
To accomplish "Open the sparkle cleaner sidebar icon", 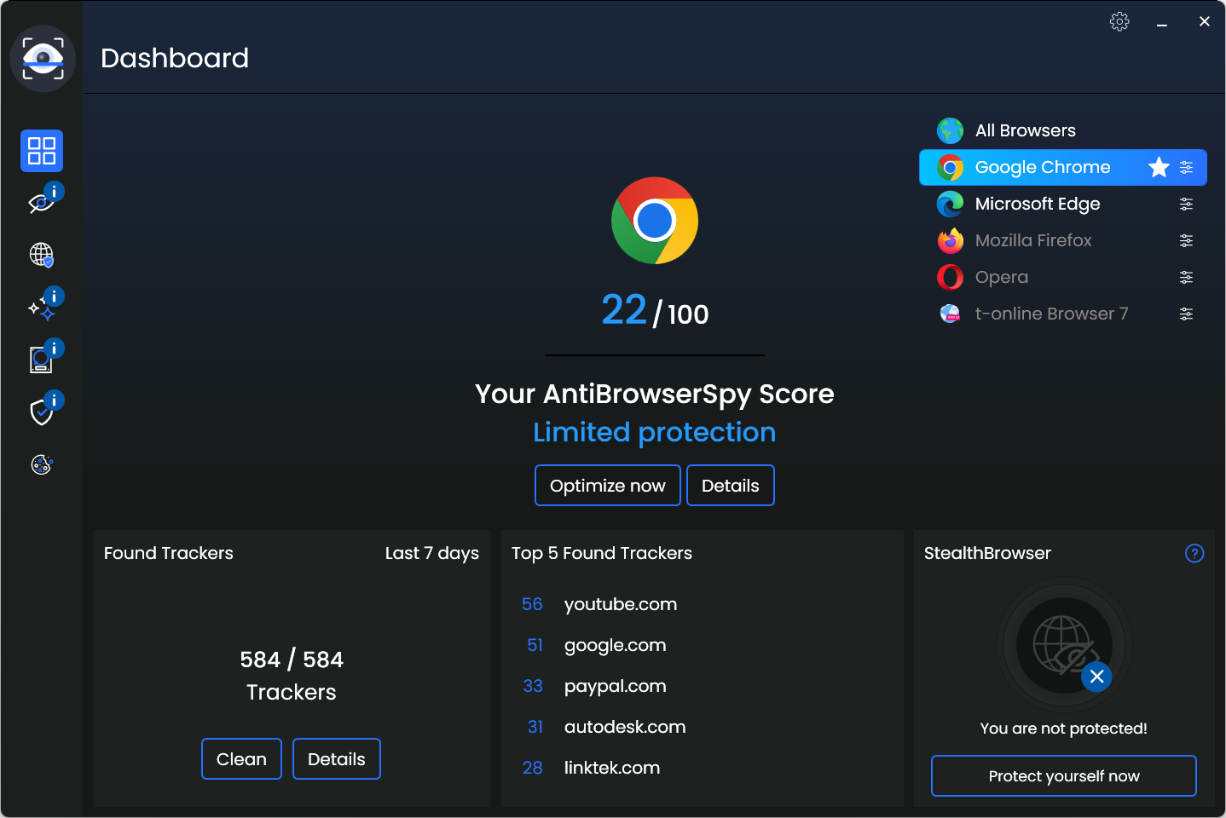I will point(42,307).
